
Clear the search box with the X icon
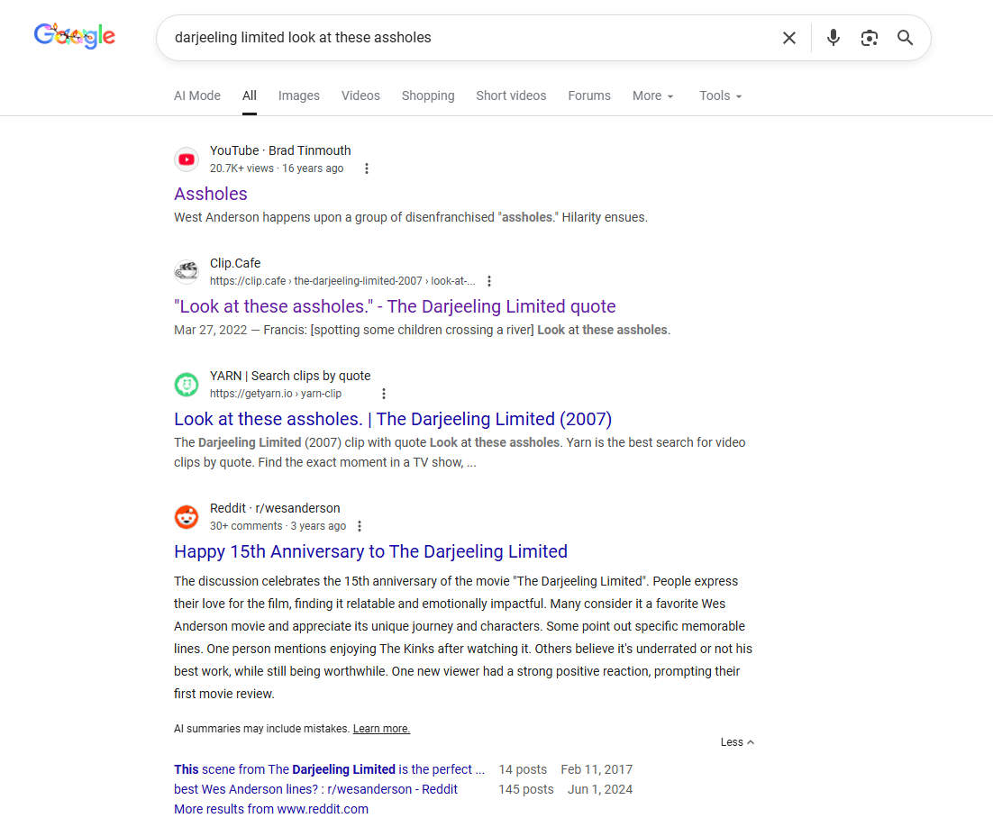(788, 38)
